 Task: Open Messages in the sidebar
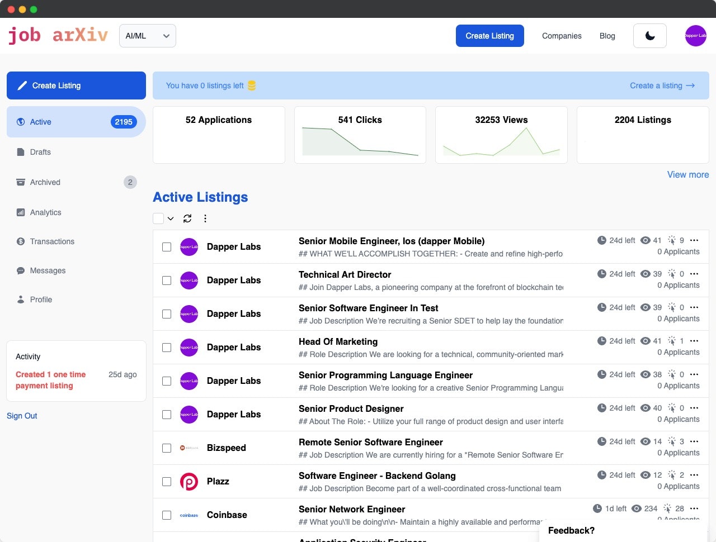(48, 270)
